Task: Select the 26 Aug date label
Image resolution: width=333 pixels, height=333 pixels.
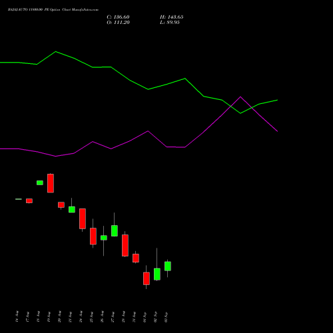Action: click(103, 316)
